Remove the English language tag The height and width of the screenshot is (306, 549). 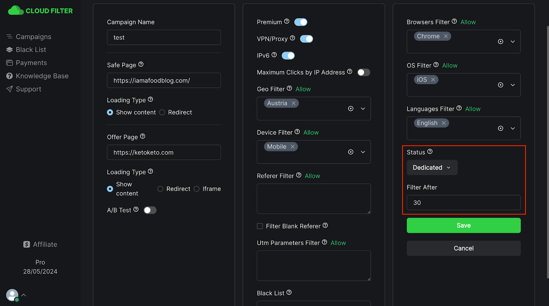click(444, 123)
